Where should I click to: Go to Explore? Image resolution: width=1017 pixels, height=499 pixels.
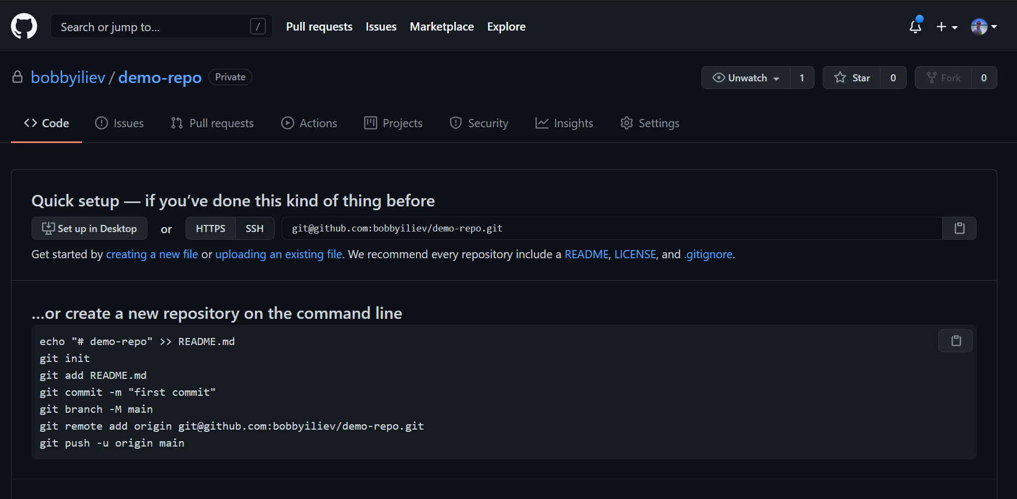point(506,27)
